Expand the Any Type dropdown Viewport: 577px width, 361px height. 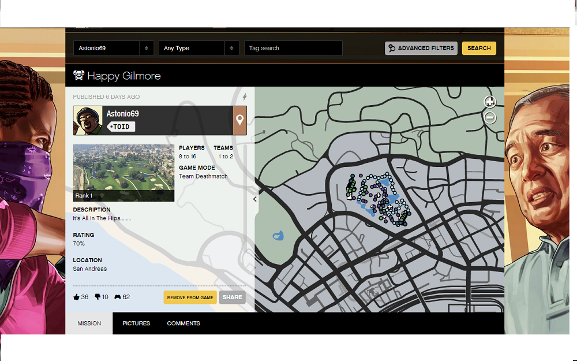click(x=198, y=49)
